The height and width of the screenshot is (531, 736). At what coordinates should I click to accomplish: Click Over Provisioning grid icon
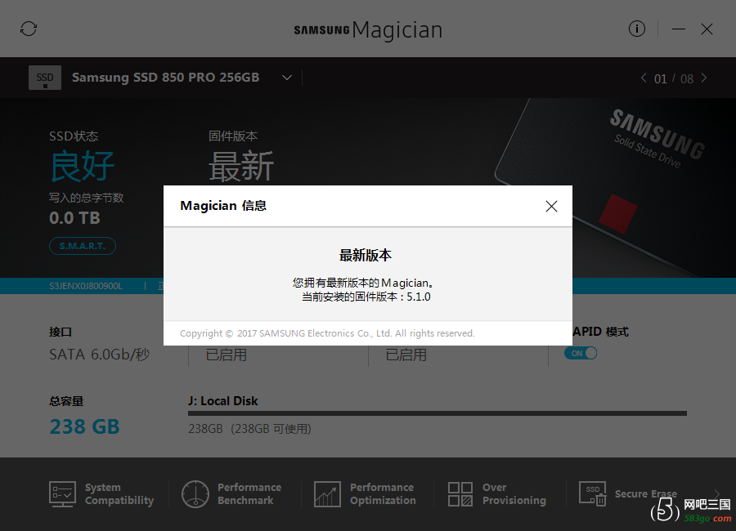[x=460, y=494]
